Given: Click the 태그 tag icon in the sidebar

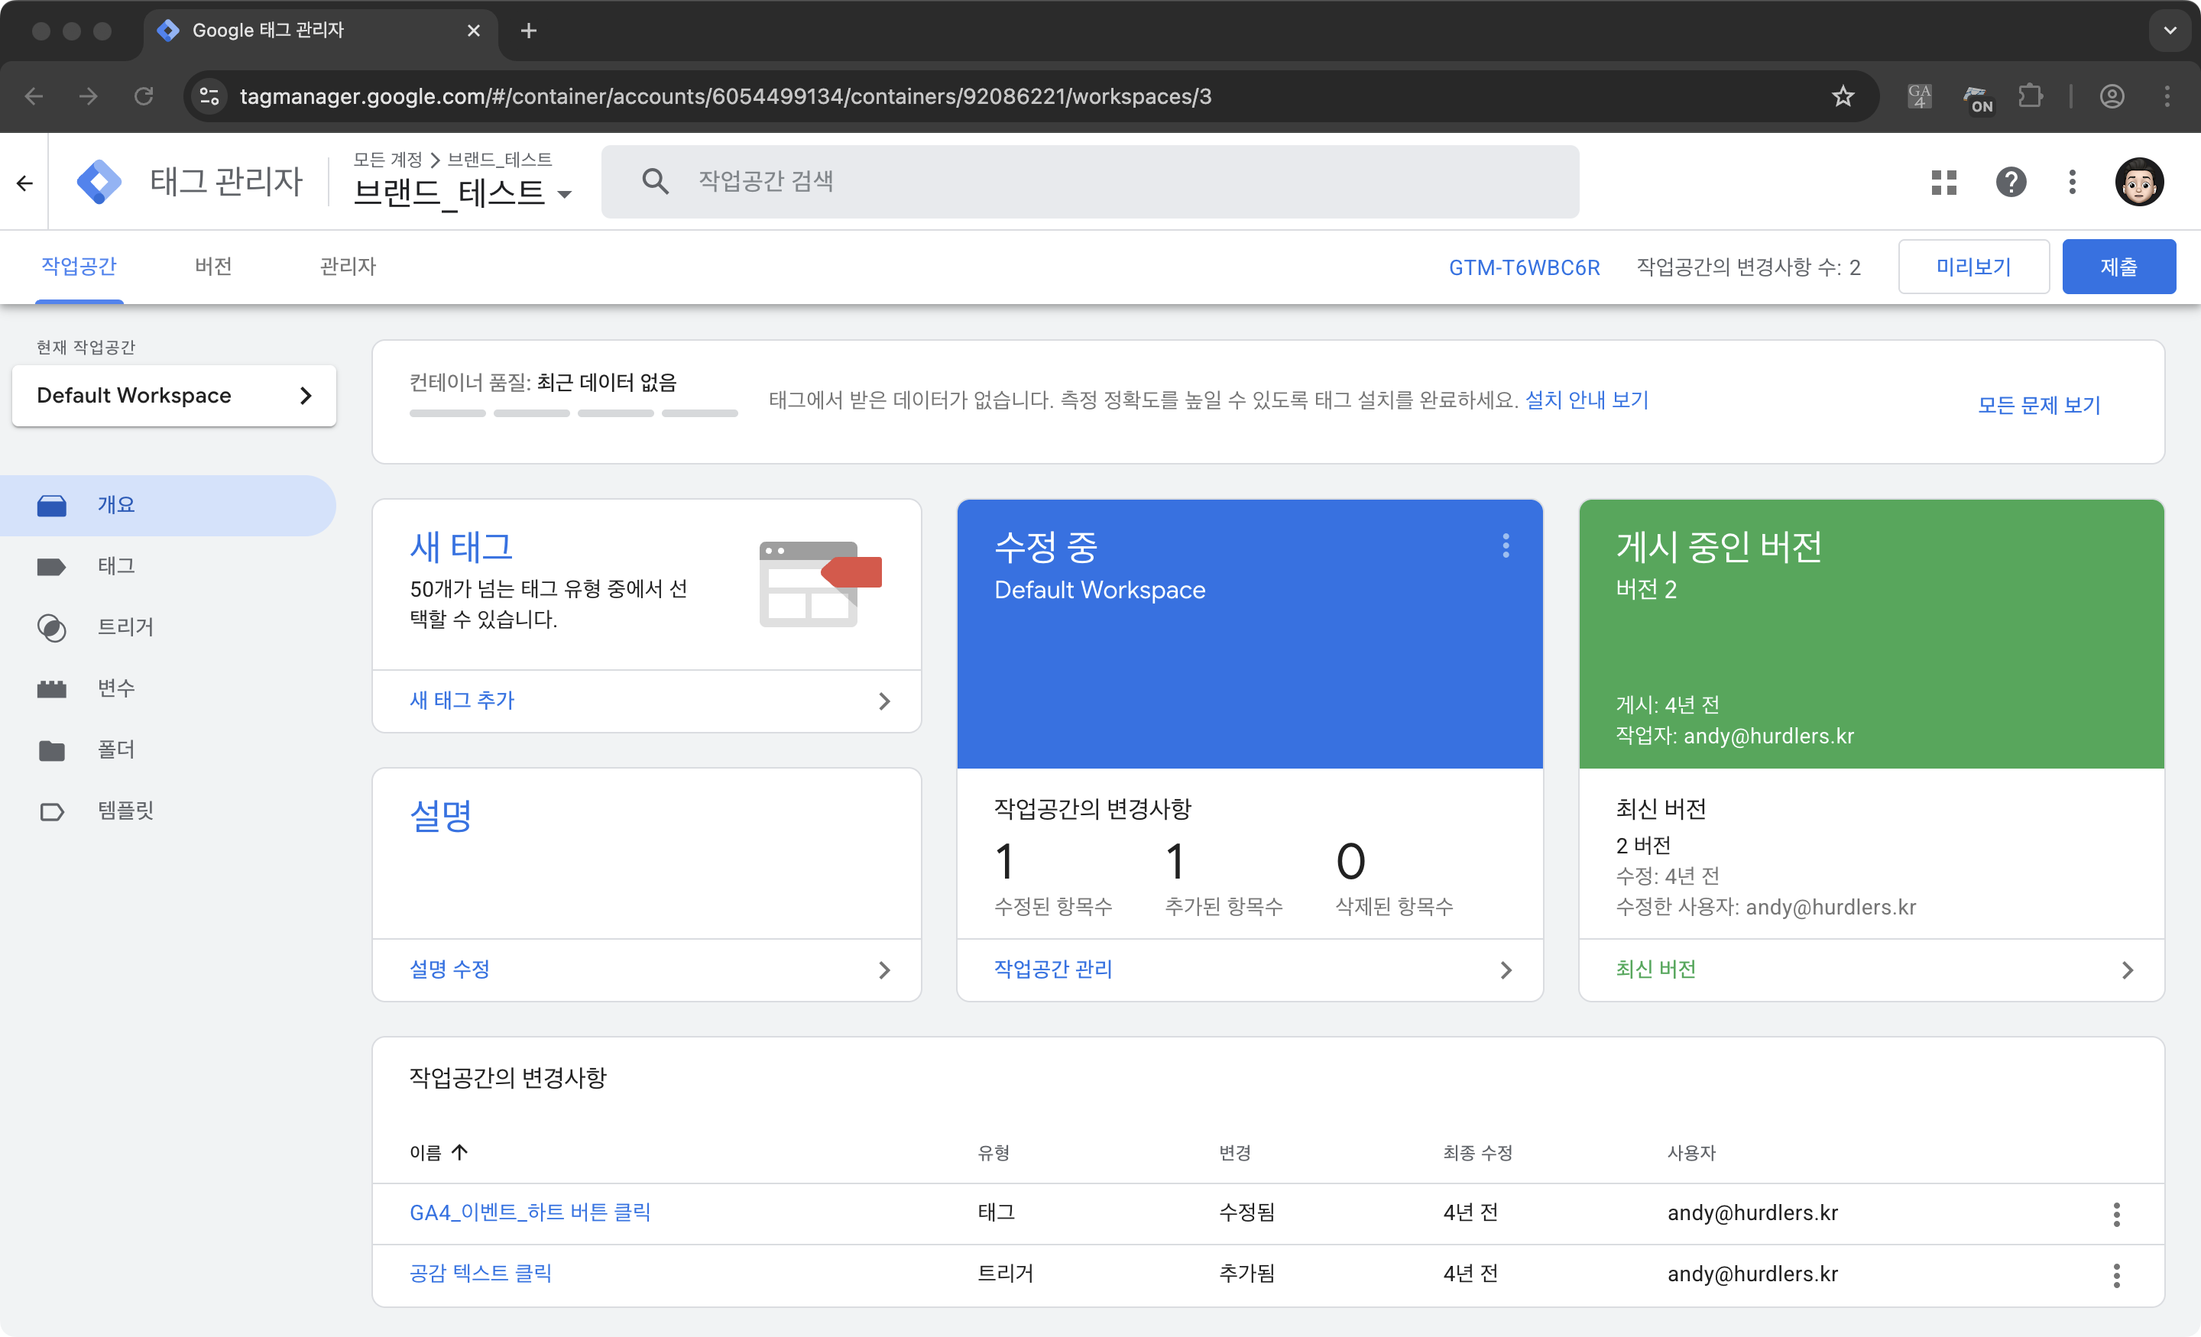Looking at the screenshot, I should (x=52, y=566).
